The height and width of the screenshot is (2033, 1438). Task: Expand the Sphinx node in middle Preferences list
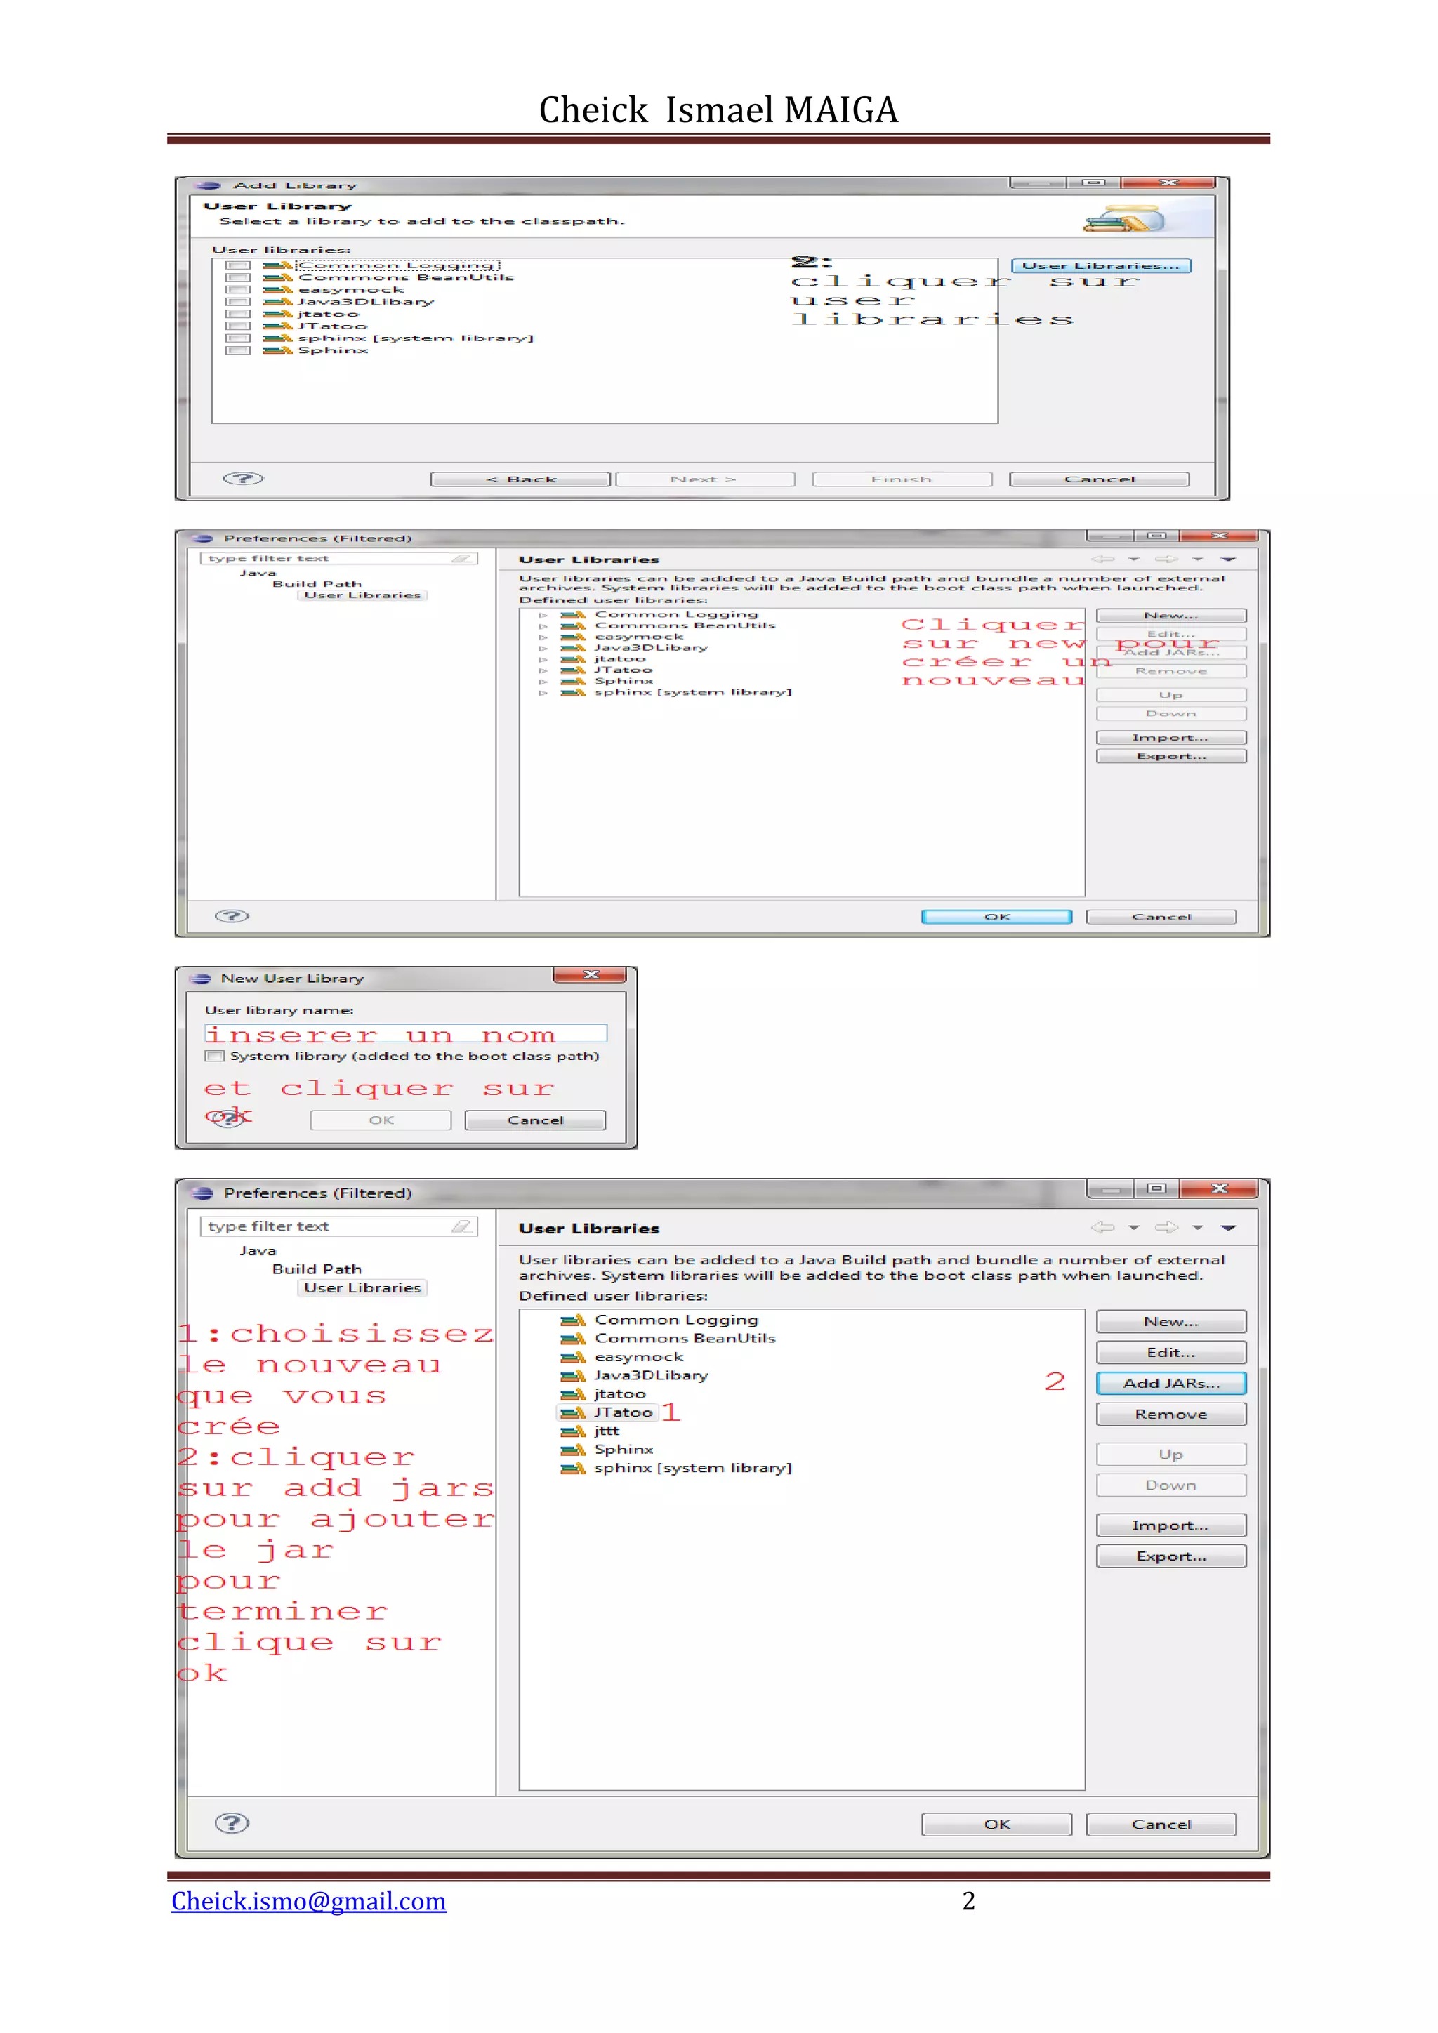pos(543,682)
